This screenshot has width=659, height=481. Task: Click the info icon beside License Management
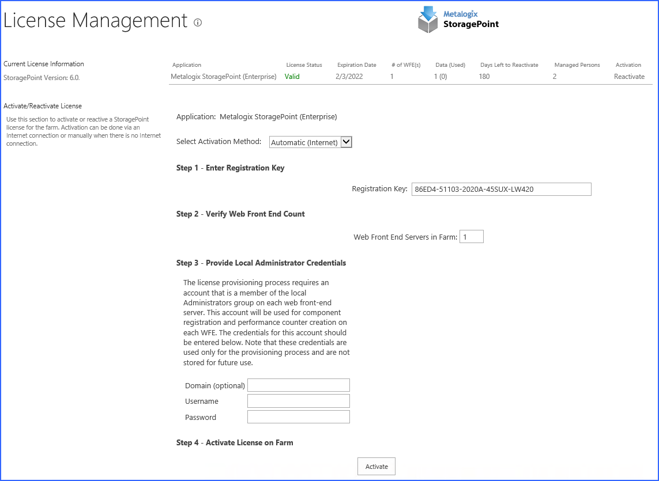198,22
